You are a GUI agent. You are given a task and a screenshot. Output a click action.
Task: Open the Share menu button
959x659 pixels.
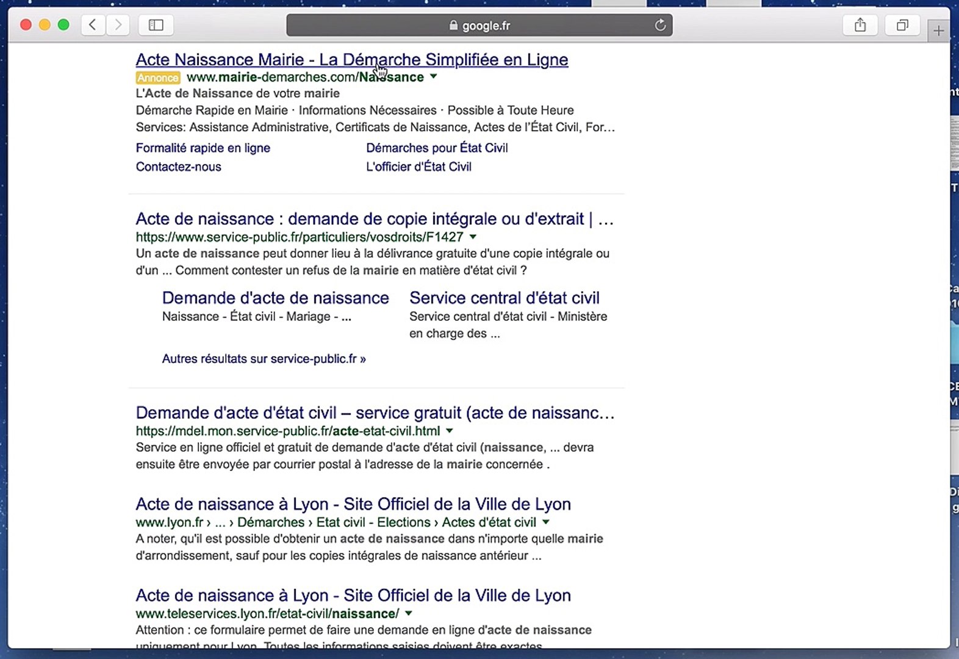coord(860,25)
